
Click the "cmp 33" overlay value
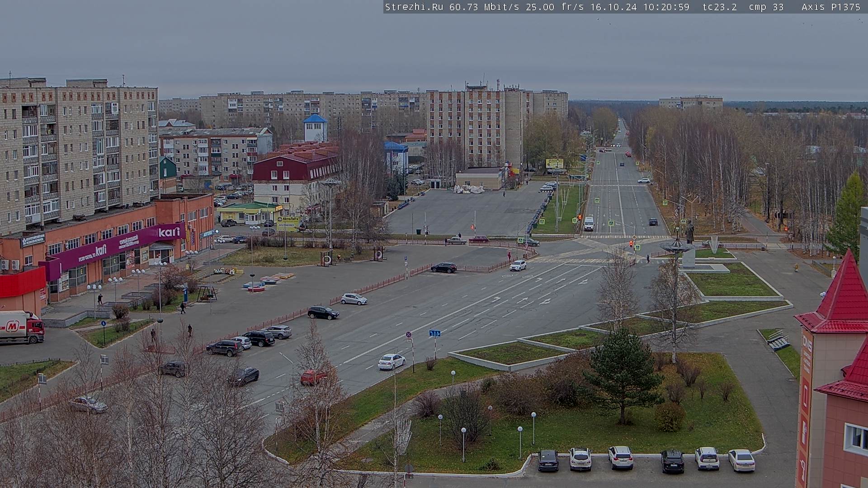pos(766,7)
